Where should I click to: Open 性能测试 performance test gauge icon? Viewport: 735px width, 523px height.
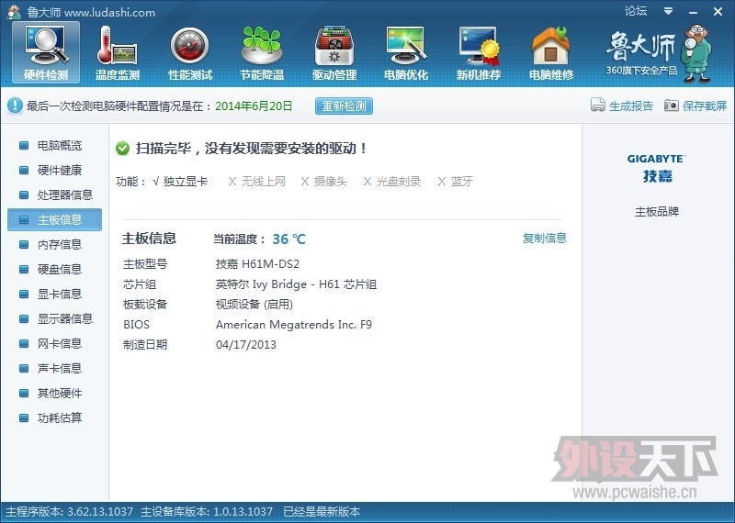(x=190, y=52)
